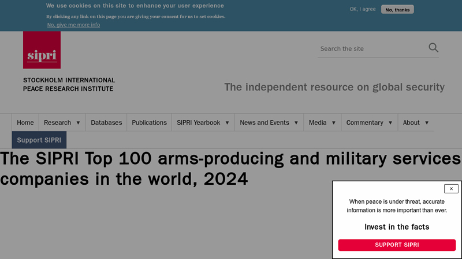Click the independent resource on global security tagline

point(334,87)
